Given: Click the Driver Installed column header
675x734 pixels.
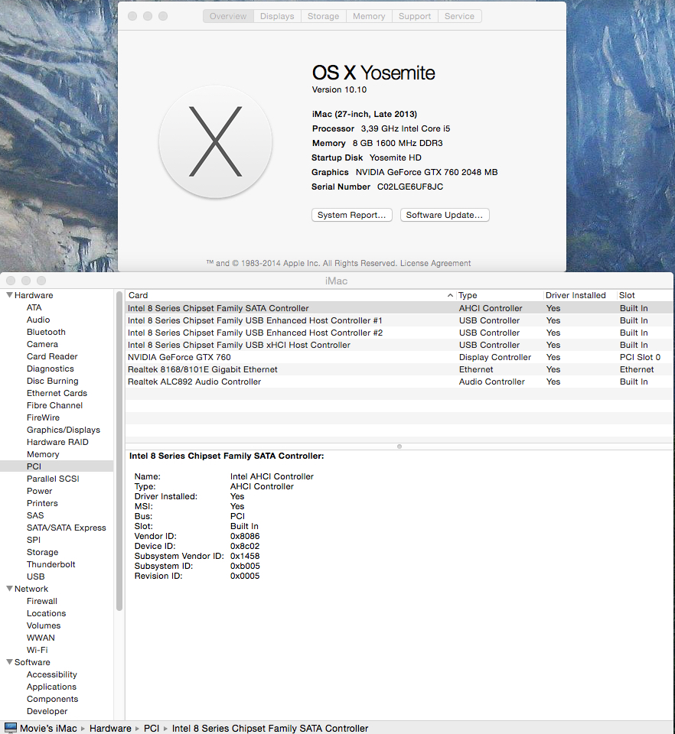Looking at the screenshot, I should pos(579,295).
